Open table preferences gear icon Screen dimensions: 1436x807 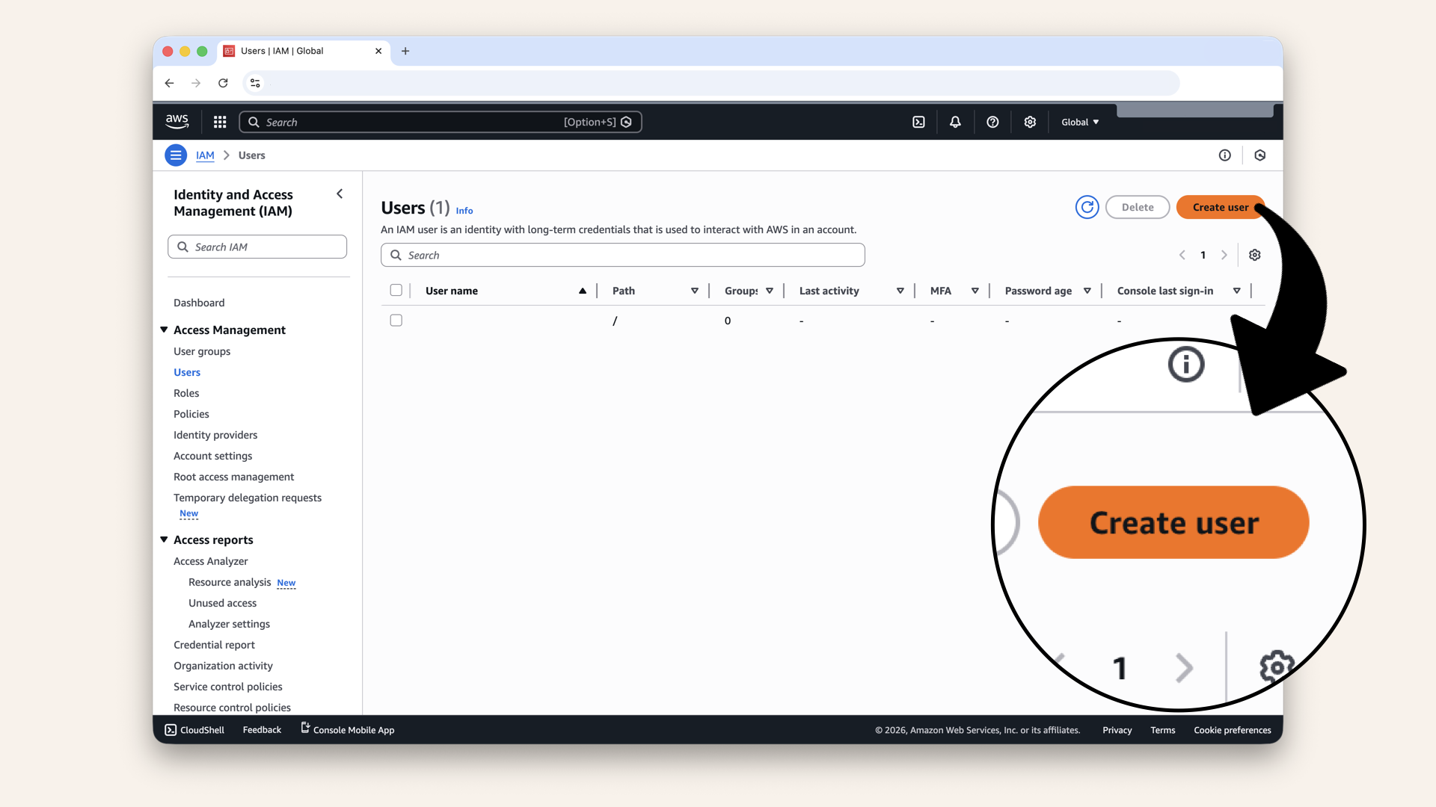coord(1255,255)
